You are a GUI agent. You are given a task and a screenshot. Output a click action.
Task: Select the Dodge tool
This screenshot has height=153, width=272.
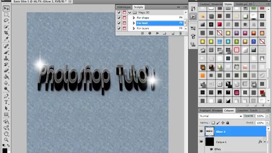6,89
